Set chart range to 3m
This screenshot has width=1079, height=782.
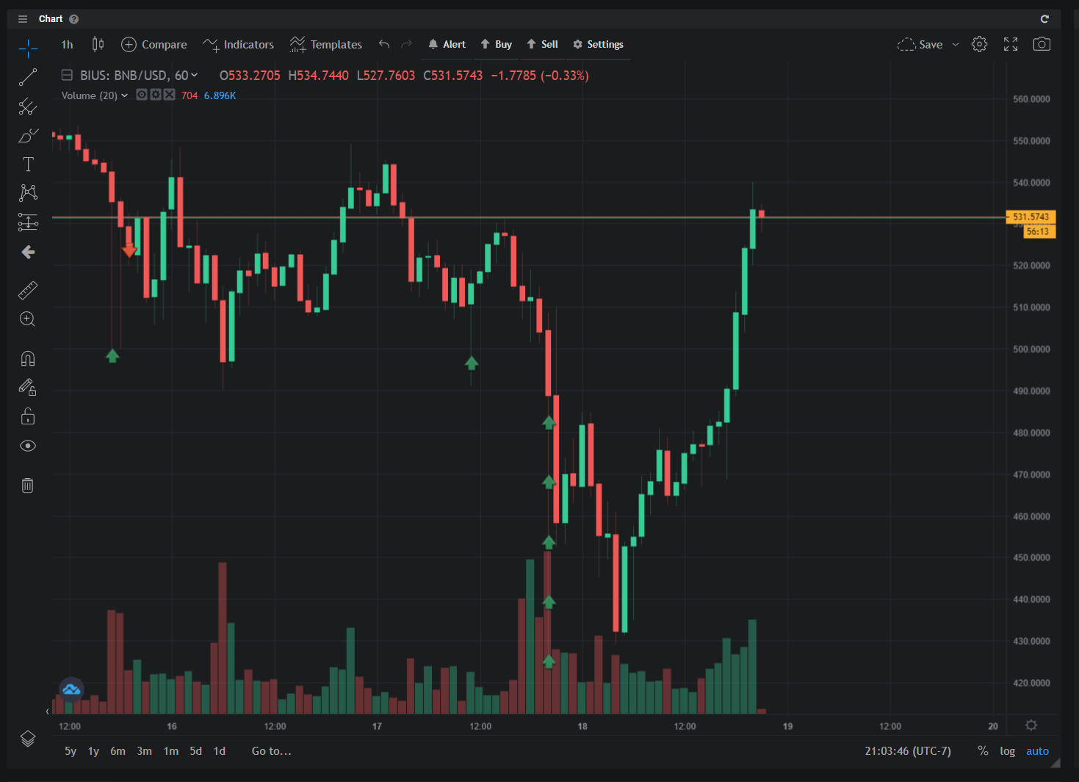click(x=144, y=751)
